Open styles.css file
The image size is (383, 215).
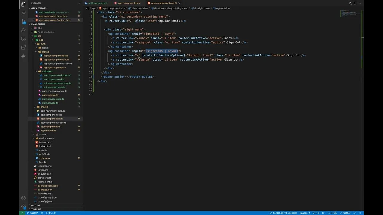pyautogui.click(x=44, y=158)
